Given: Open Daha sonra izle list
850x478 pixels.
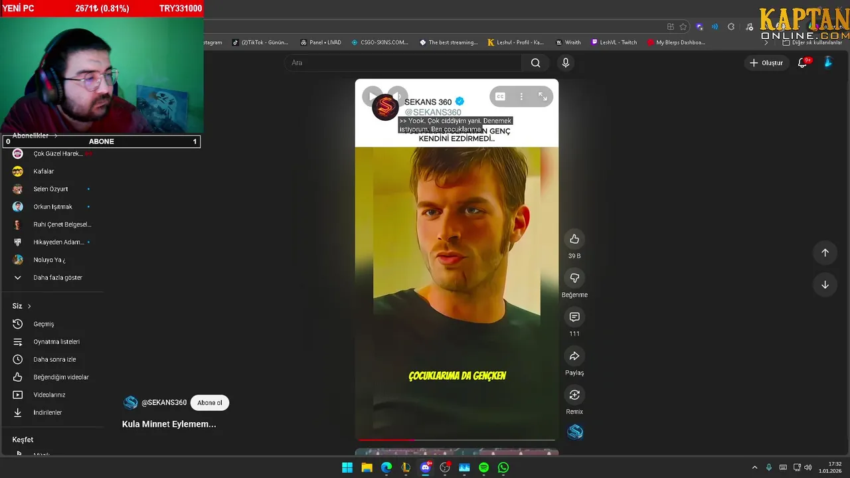Looking at the screenshot, I should [x=54, y=359].
